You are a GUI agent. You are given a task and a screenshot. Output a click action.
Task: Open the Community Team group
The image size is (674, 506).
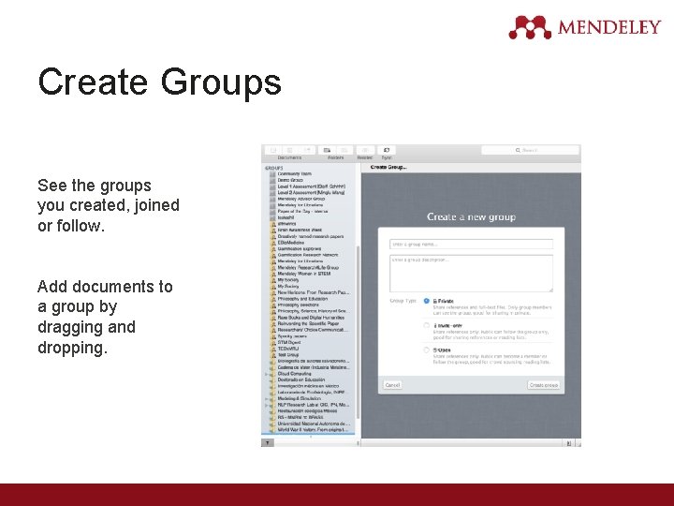(x=295, y=174)
